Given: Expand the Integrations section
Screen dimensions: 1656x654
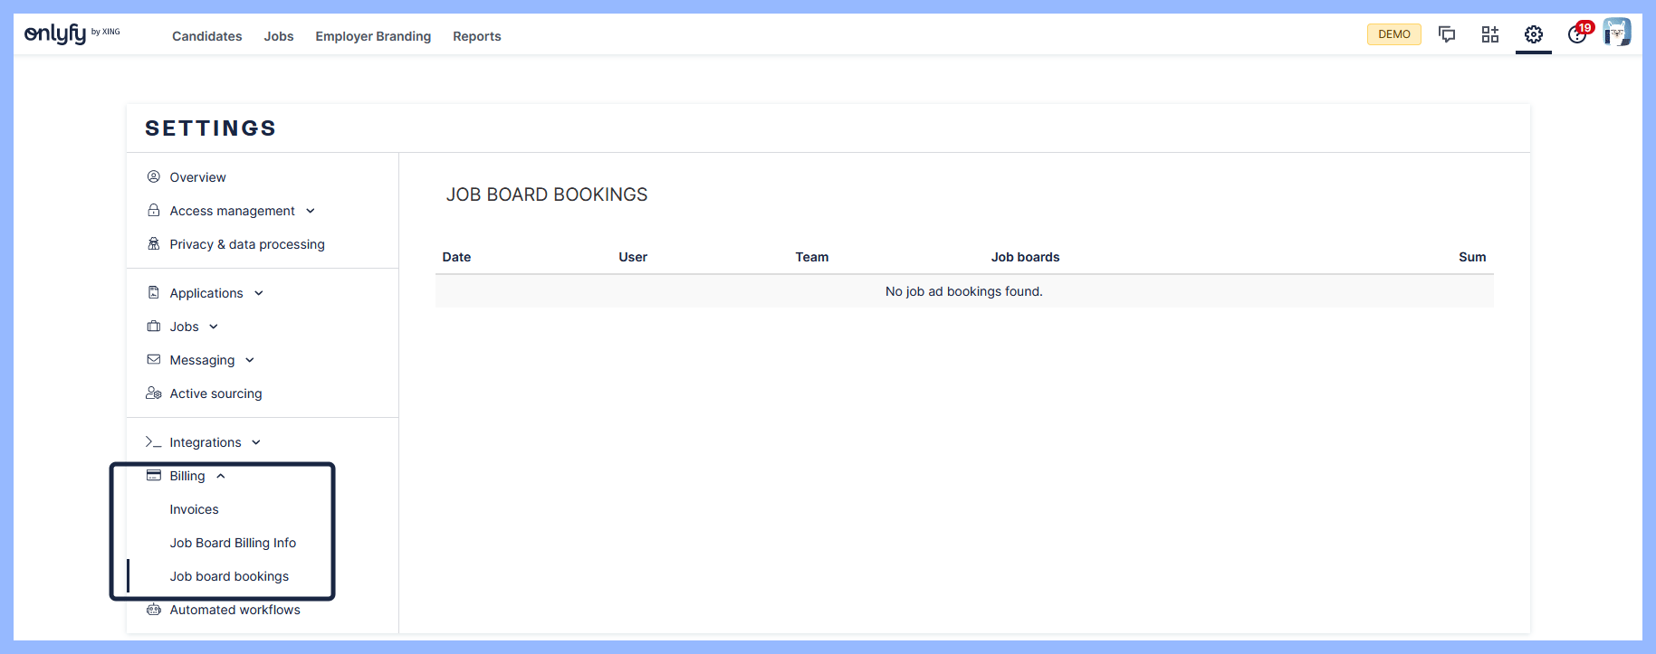Looking at the screenshot, I should tap(206, 442).
